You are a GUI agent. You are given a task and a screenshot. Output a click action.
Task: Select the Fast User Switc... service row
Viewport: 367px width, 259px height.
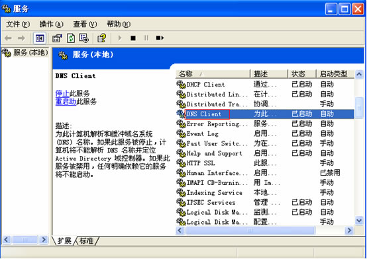click(x=265, y=143)
